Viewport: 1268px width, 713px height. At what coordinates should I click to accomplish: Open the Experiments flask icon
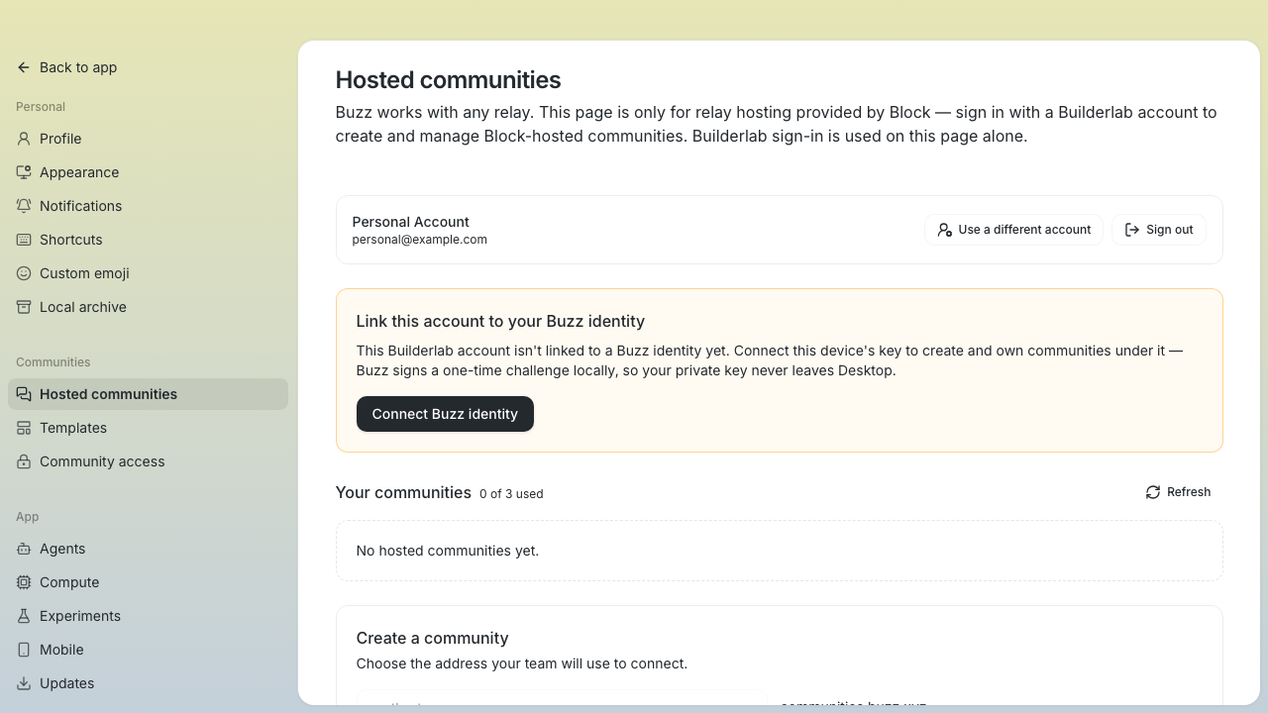click(x=24, y=616)
